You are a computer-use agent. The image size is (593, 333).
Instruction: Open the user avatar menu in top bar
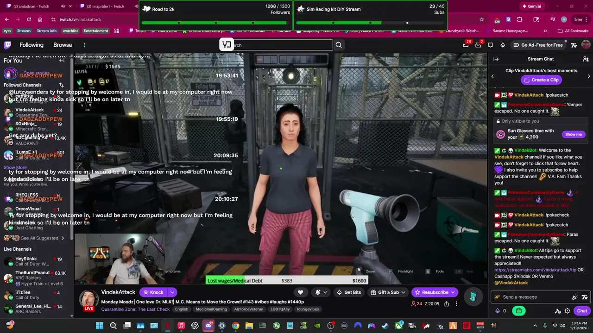point(586,45)
